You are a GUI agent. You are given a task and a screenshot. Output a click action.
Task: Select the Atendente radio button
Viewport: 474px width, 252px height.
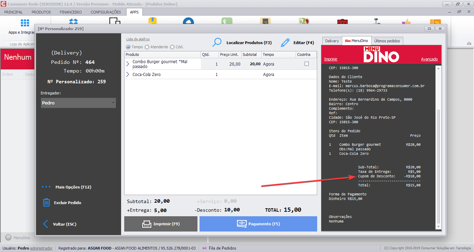pyautogui.click(x=147, y=47)
